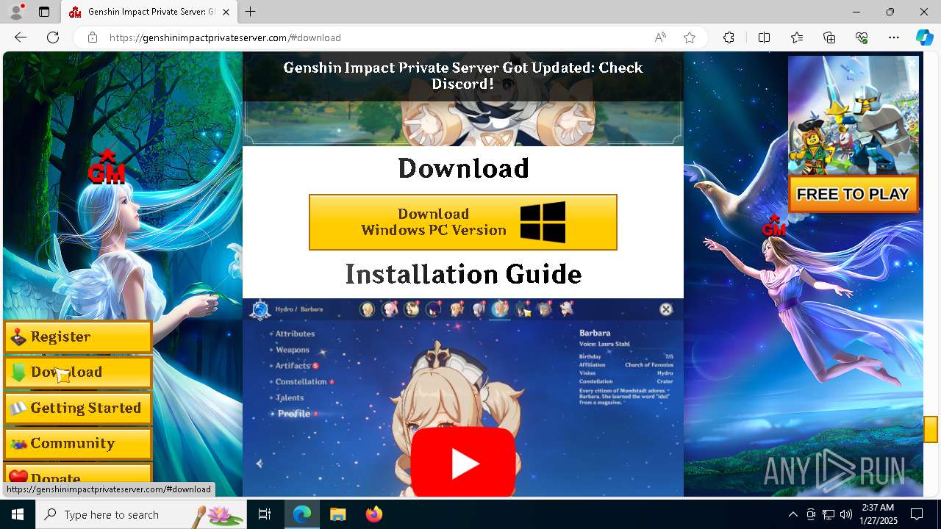The height and width of the screenshot is (529, 941).
Task: Click the ad character artwork thumbnail
Action: (x=853, y=115)
